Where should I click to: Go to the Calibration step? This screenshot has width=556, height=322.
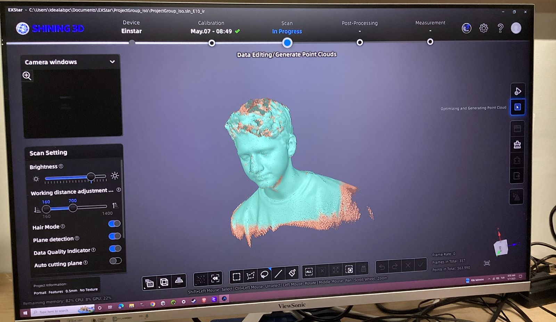pos(215,27)
